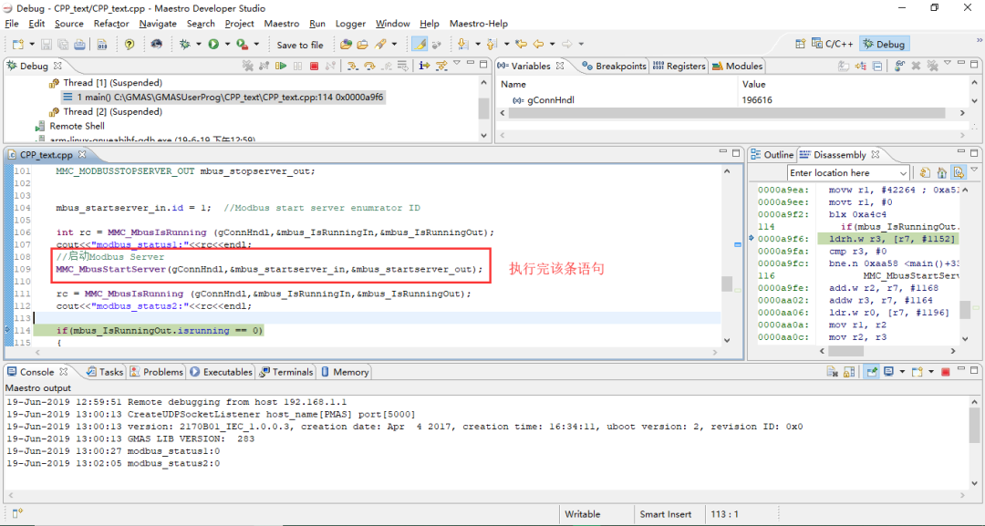Image resolution: width=985 pixels, height=526 pixels.
Task: Click the Back navigation arrow icon
Action: [538, 44]
